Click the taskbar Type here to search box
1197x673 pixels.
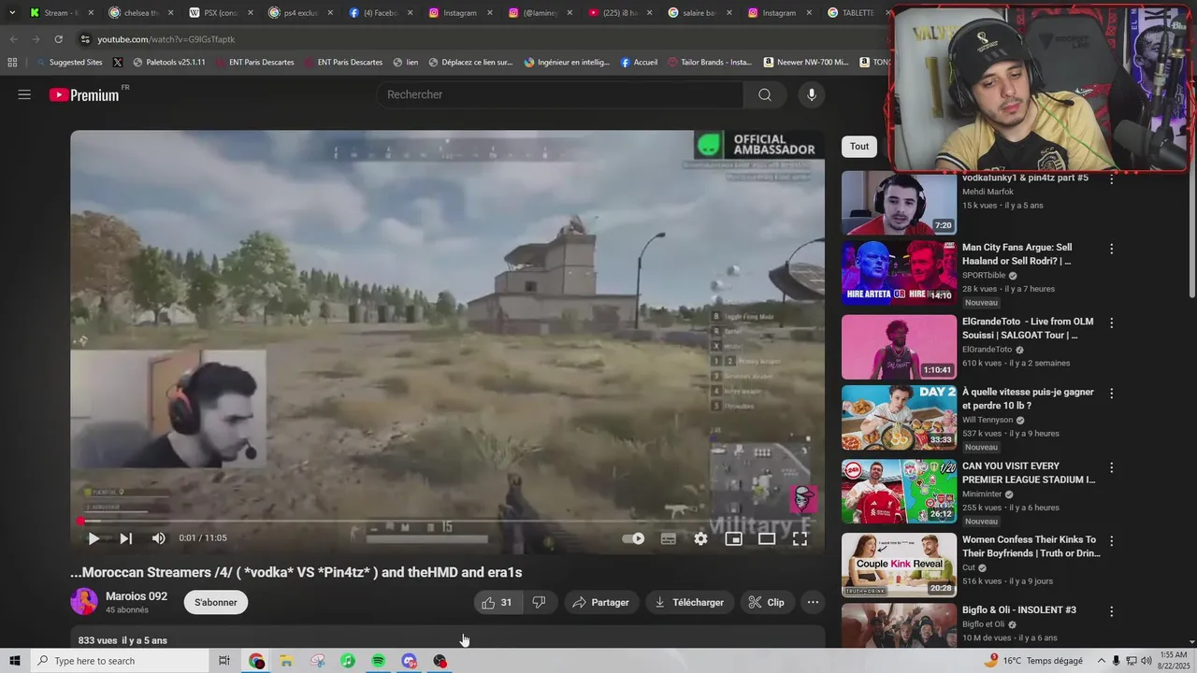[x=120, y=661]
